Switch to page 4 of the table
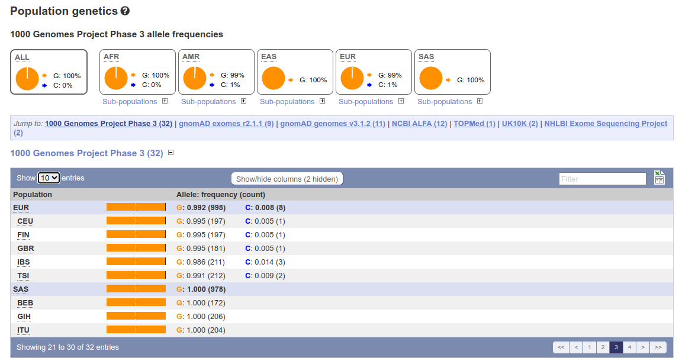Image resolution: width=679 pixels, height=364 pixels. (630, 347)
